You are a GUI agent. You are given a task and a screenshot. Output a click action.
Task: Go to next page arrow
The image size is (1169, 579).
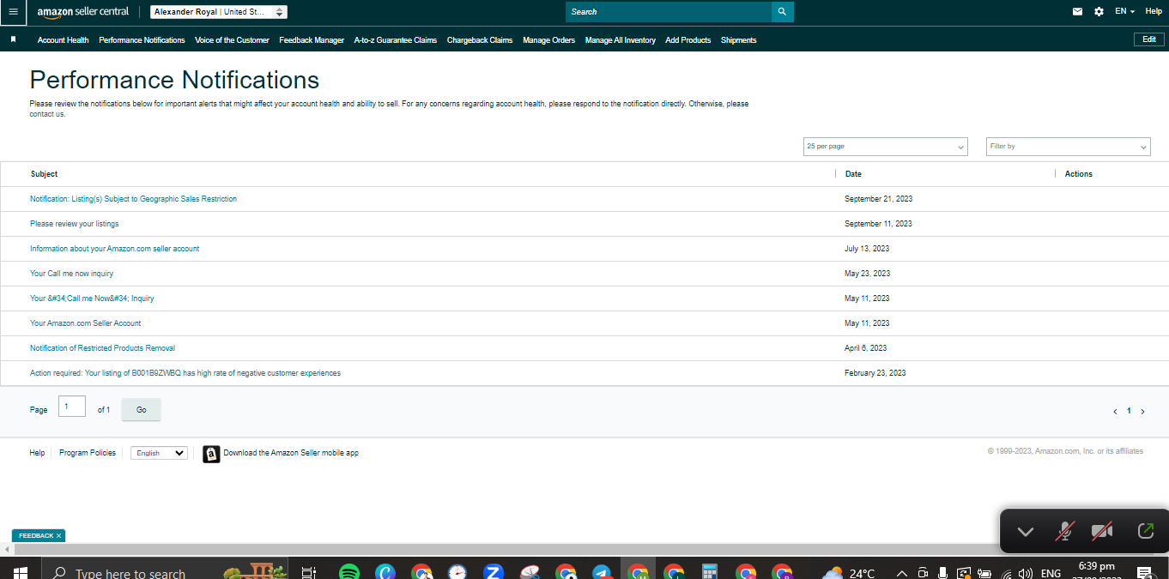pos(1142,412)
